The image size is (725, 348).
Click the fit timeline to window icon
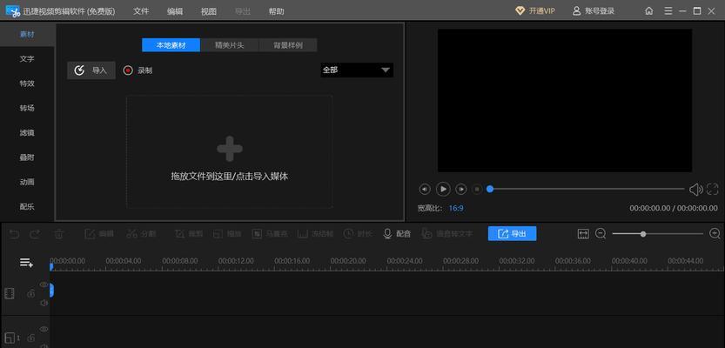(583, 234)
